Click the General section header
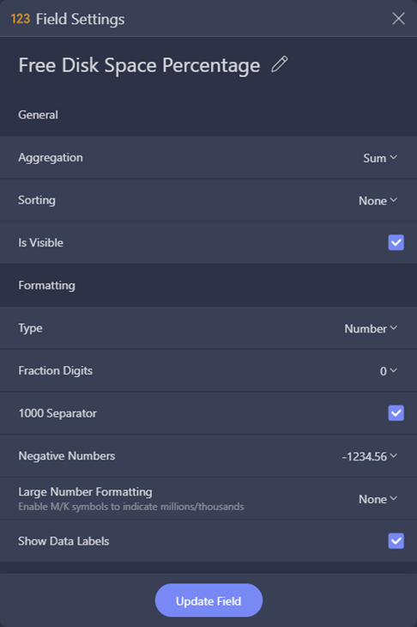Screen dimensions: 417x627 tap(38, 115)
